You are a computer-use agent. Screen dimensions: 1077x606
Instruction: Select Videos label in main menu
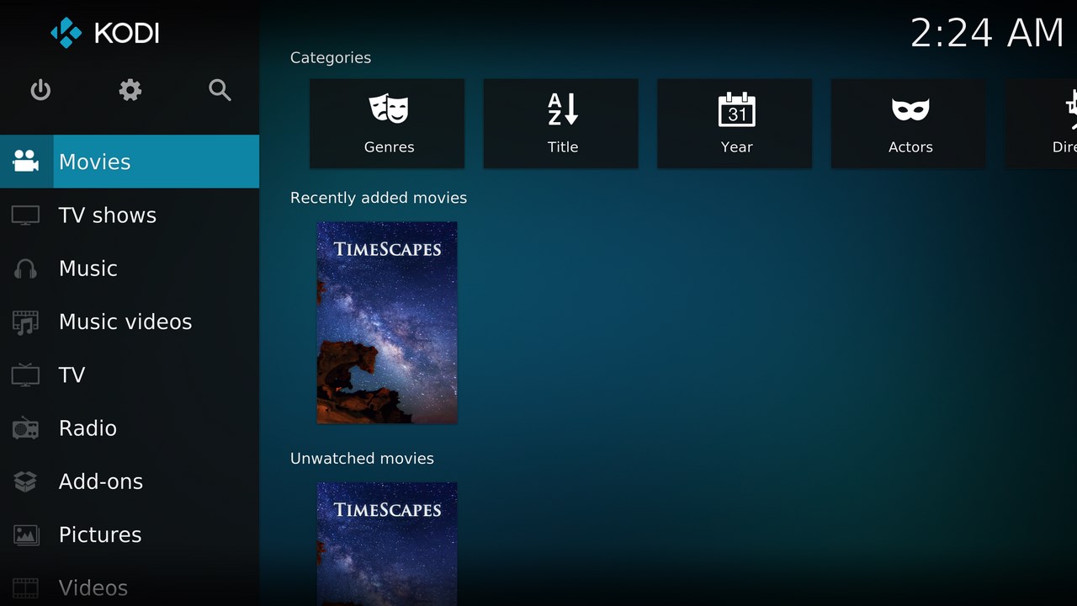[93, 587]
